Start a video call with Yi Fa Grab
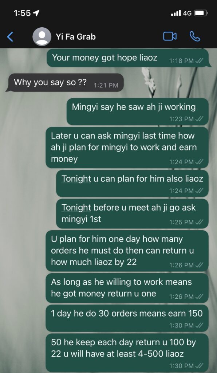 coord(170,36)
